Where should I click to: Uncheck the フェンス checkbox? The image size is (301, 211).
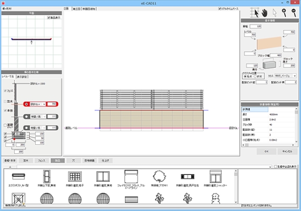point(5,91)
